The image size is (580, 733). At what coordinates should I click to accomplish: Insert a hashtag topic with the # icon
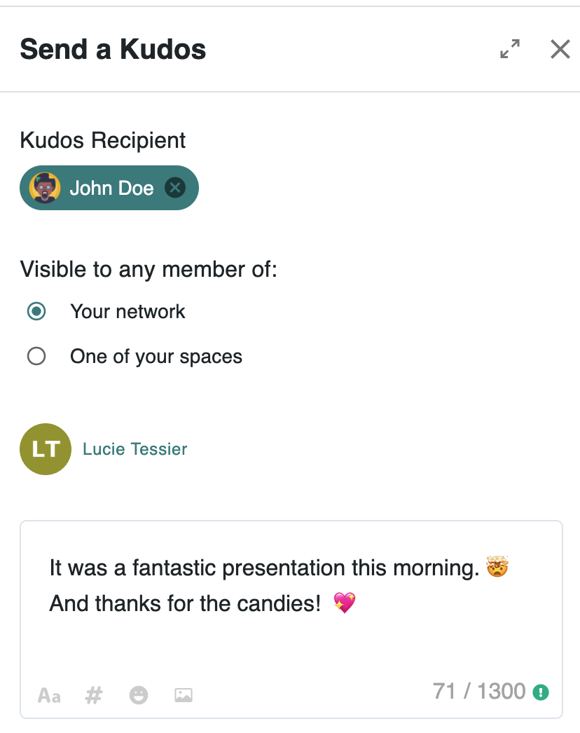94,696
